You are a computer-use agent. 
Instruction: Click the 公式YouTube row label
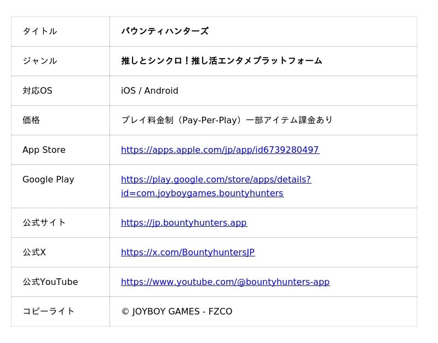point(50,282)
